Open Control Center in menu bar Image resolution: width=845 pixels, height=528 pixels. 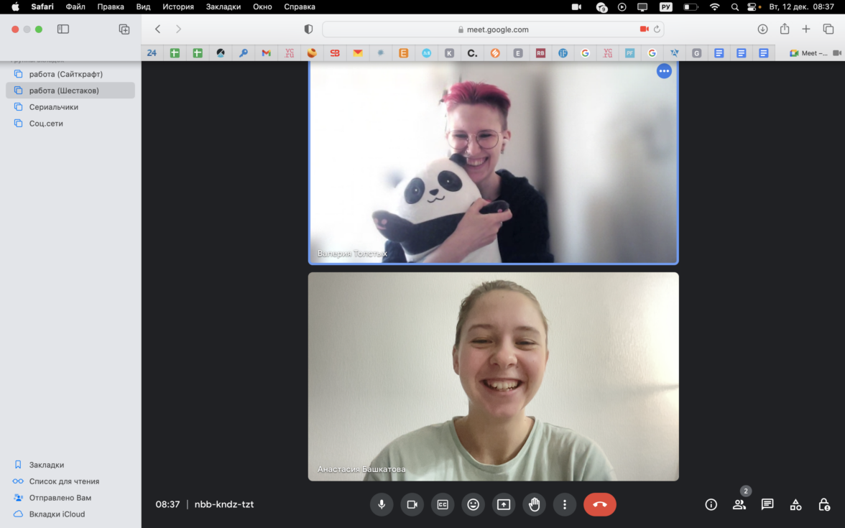click(752, 6)
